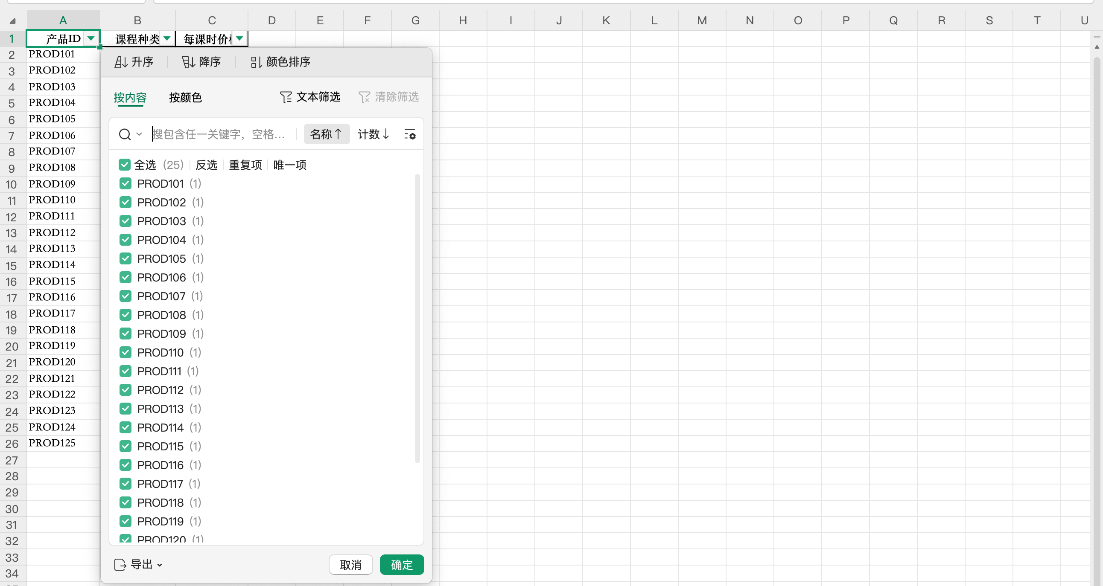1103x586 pixels.
Task: Open the 每课时价格 column filter dropdown
Action: (240, 38)
